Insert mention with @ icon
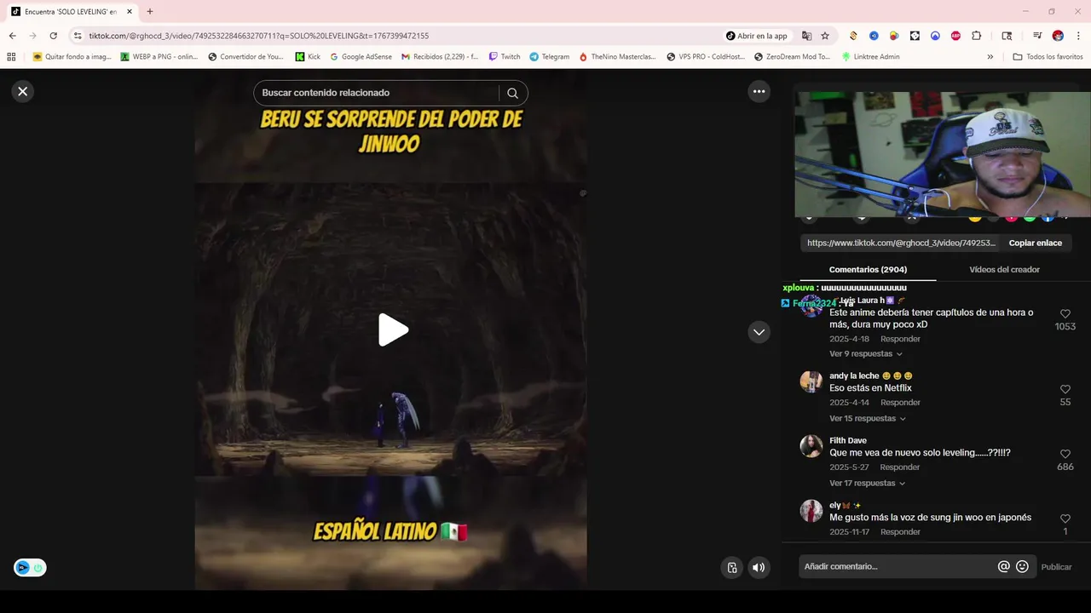This screenshot has width=1091, height=613. coord(1003,567)
